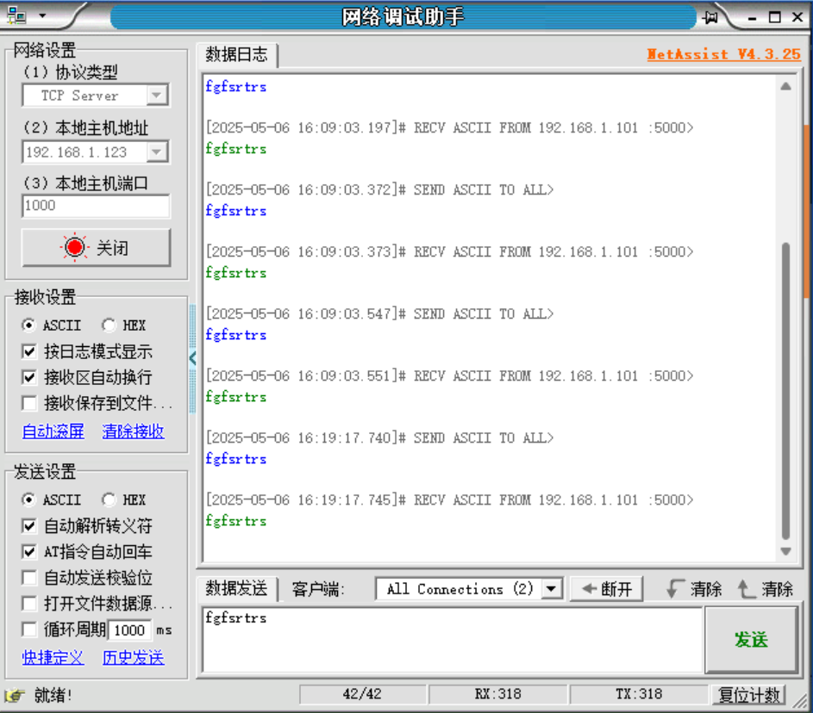Open the NetAssist V4.3.25 link
This screenshot has width=813, height=713.
tap(724, 54)
